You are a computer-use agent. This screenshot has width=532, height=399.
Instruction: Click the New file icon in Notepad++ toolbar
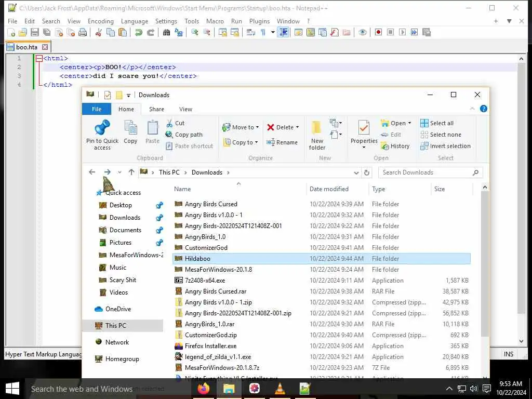(11, 33)
